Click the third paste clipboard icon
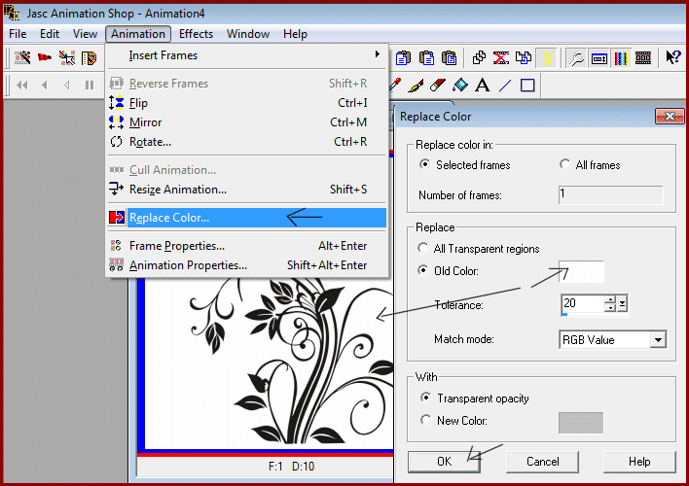 point(449,57)
